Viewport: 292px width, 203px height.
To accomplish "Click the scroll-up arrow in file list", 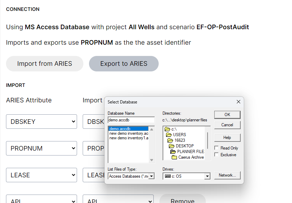I will coord(152,129).
